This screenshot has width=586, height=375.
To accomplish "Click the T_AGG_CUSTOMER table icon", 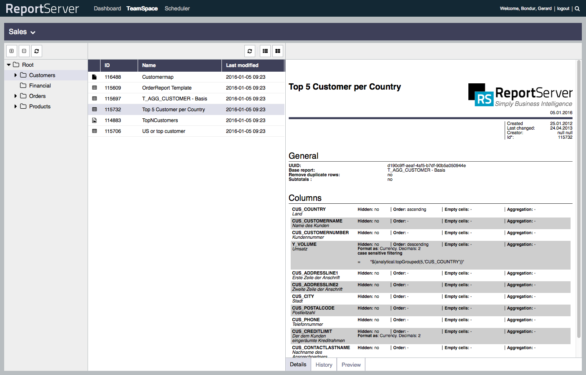I will pos(94,99).
